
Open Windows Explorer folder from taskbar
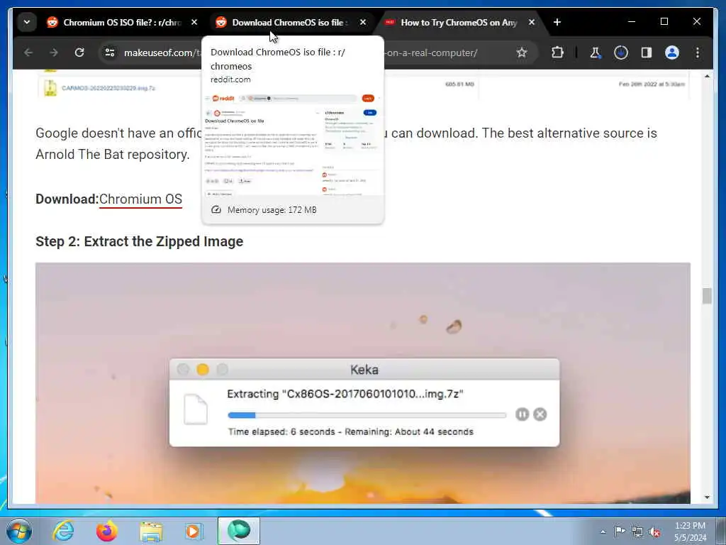[x=151, y=532]
